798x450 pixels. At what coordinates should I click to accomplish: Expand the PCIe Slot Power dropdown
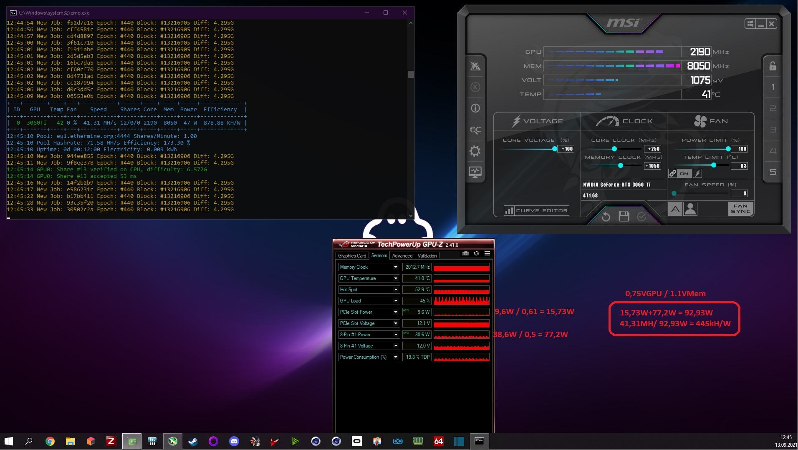[396, 312]
